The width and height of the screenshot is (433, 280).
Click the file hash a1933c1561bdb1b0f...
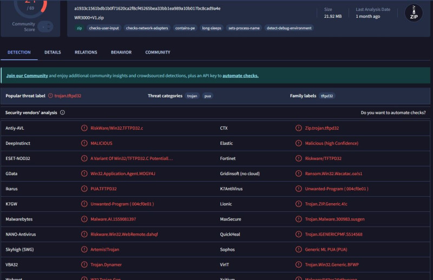pos(147,9)
